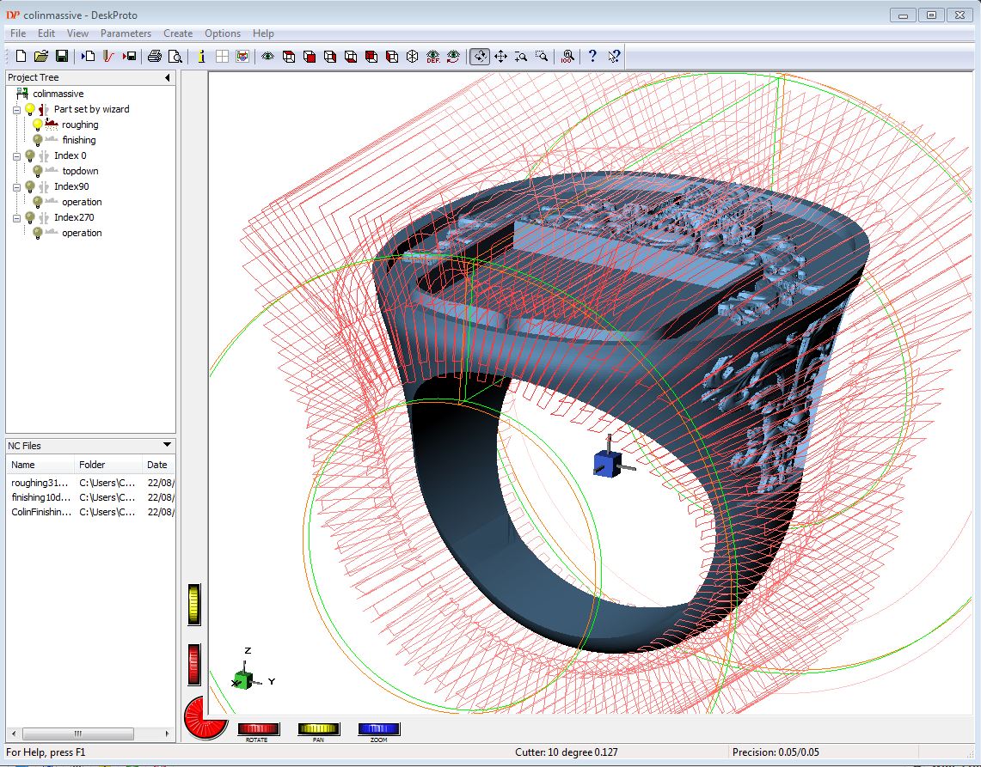Click the New project toolbar icon
981x767 pixels.
click(x=21, y=57)
